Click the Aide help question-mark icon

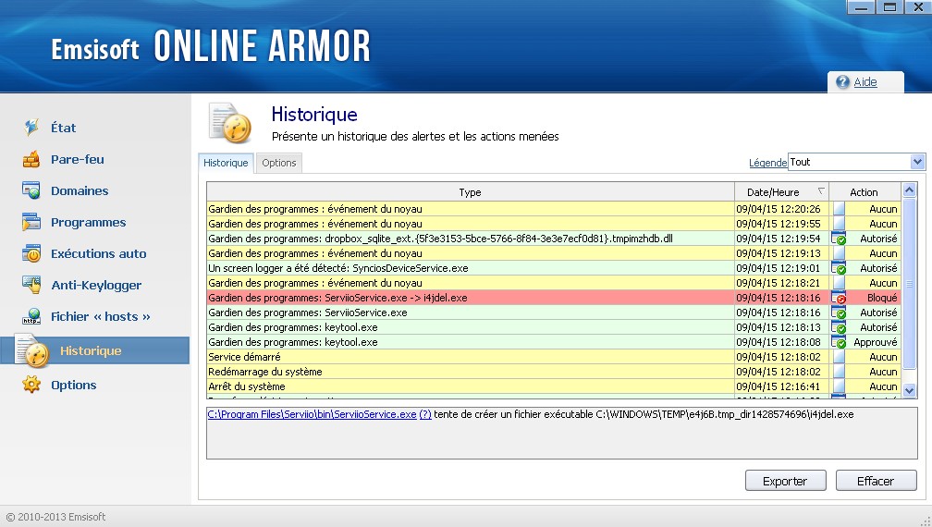(x=842, y=82)
